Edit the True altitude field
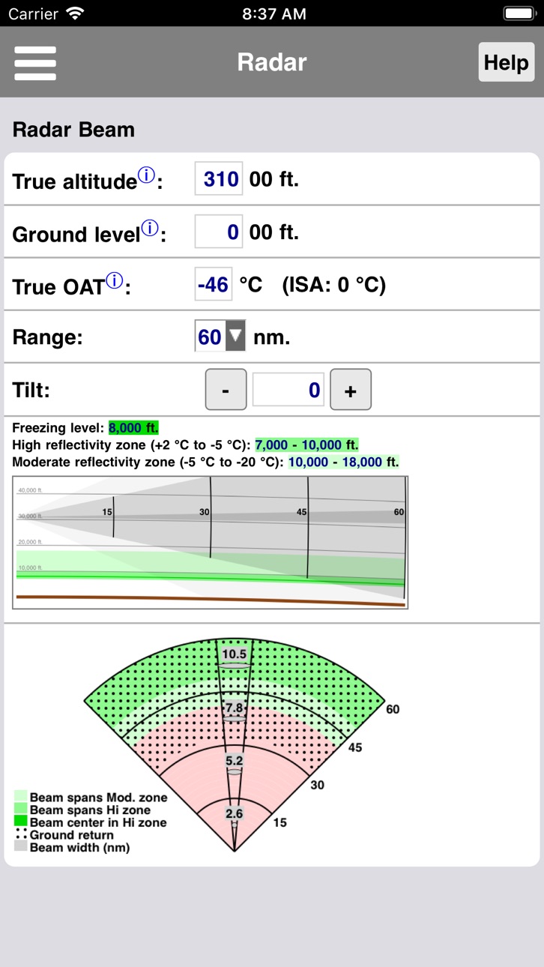Viewport: 544px width, 967px height. point(219,179)
